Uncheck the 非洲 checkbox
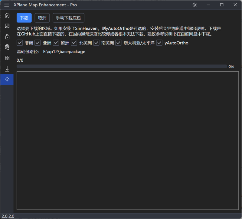The height and width of the screenshot is (219, 242). [x=20, y=43]
